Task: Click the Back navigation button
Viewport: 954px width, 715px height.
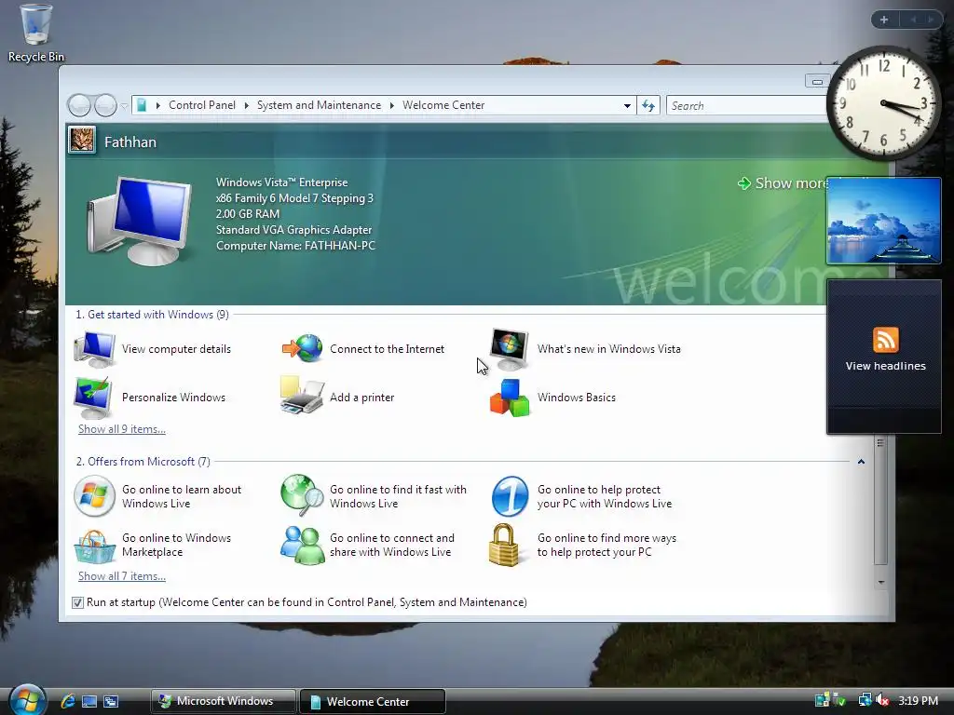Action: [79, 106]
